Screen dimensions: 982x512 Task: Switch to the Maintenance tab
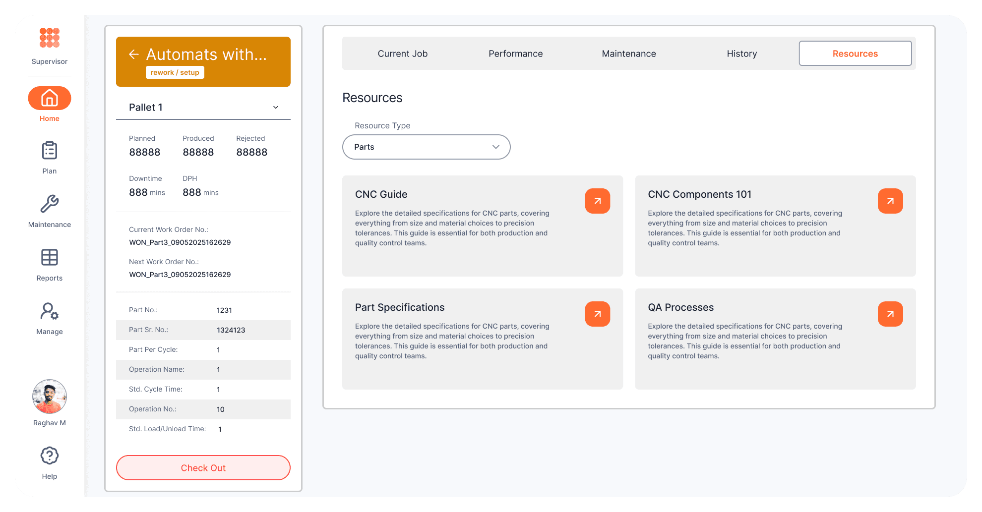(x=629, y=54)
